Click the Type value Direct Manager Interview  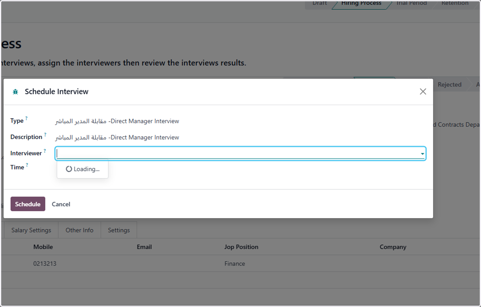(117, 121)
